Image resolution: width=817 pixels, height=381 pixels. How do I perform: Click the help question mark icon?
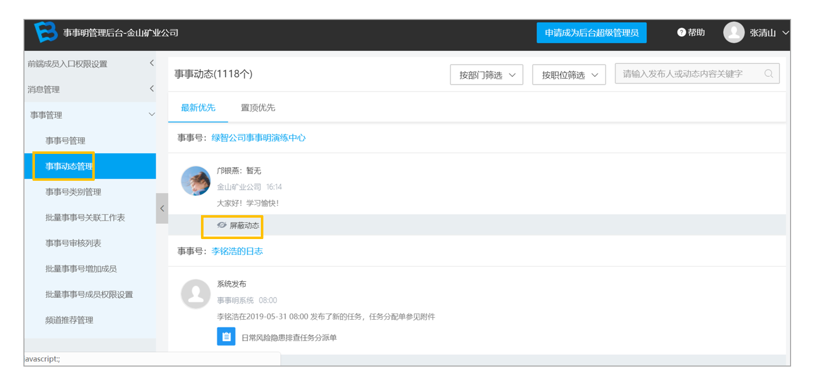click(681, 32)
